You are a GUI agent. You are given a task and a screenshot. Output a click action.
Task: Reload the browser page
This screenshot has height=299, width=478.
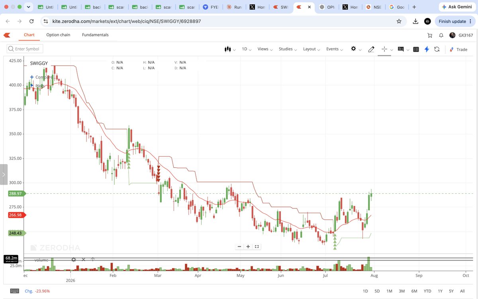click(31, 21)
